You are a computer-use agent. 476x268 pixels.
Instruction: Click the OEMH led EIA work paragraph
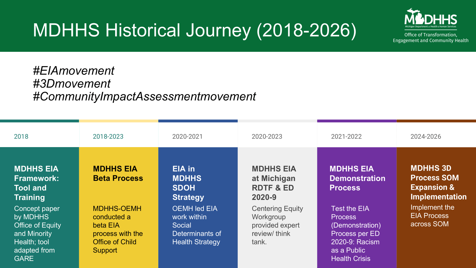(197, 225)
